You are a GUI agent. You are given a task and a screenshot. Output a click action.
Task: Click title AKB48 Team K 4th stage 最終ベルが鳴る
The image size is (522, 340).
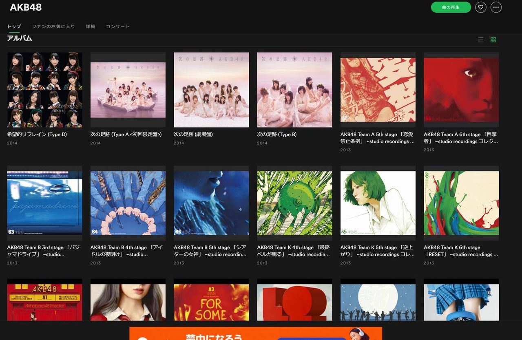click(294, 251)
